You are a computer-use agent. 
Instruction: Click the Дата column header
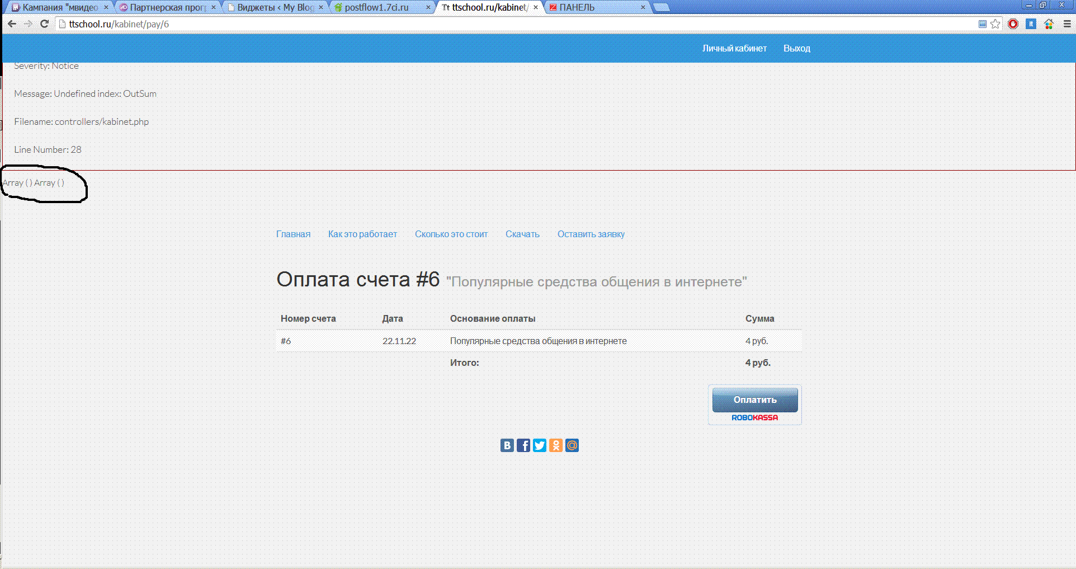tap(393, 319)
